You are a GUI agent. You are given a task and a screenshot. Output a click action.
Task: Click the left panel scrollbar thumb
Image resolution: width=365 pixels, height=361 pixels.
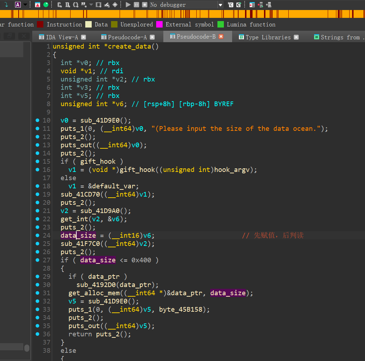(x=27, y=348)
